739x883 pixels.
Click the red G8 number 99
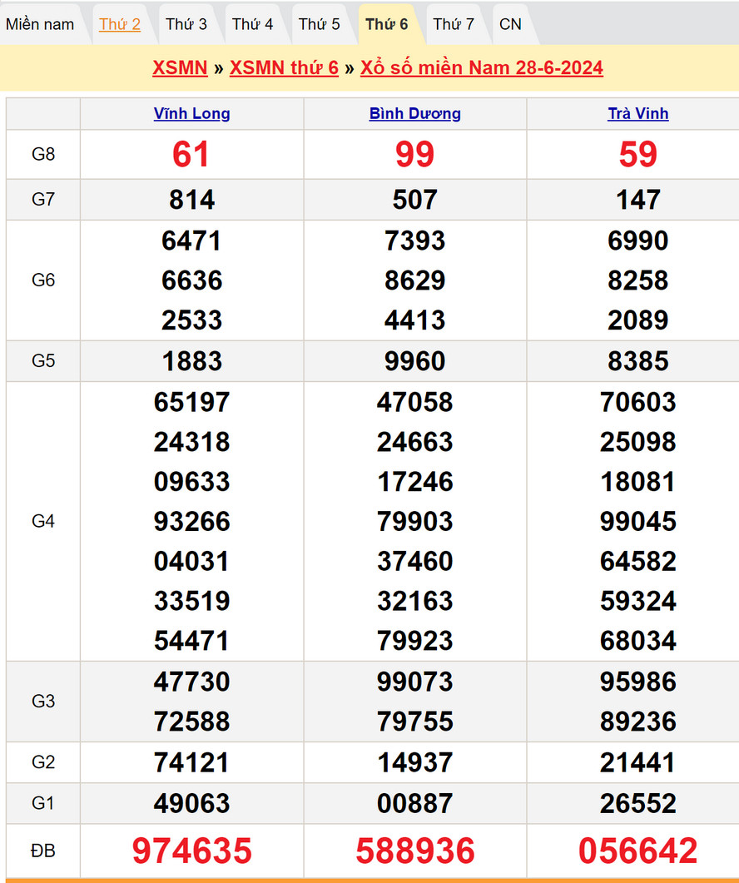point(415,155)
